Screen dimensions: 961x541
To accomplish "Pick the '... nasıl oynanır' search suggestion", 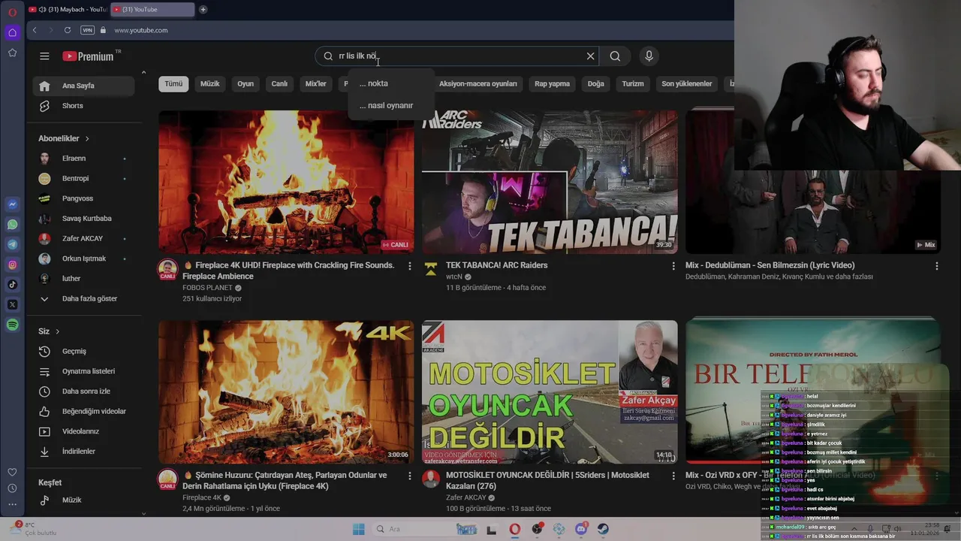I will click(390, 105).
